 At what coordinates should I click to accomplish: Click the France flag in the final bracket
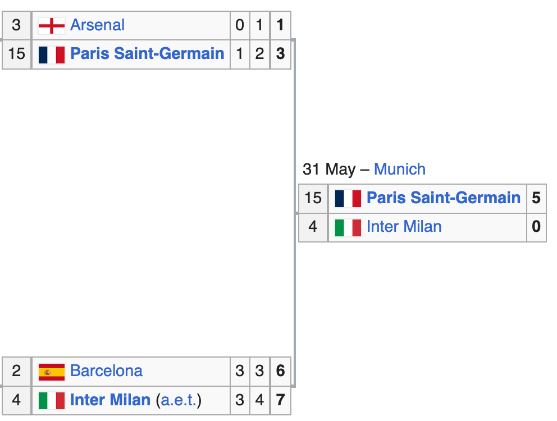(x=348, y=199)
